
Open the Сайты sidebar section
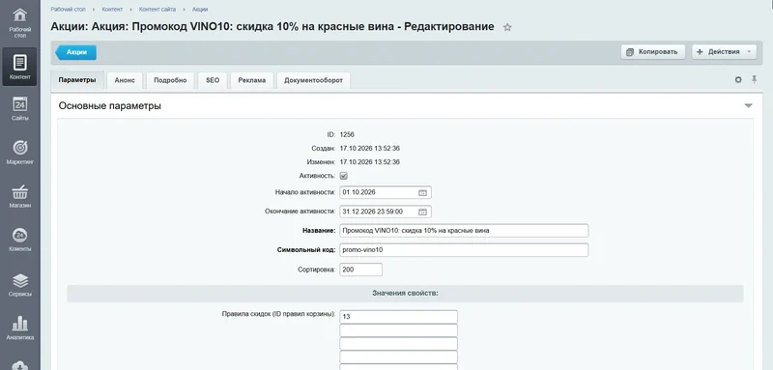[19, 109]
